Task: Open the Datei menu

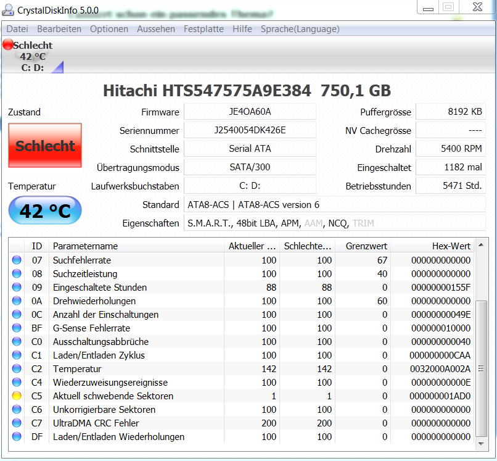Action: click(17, 29)
